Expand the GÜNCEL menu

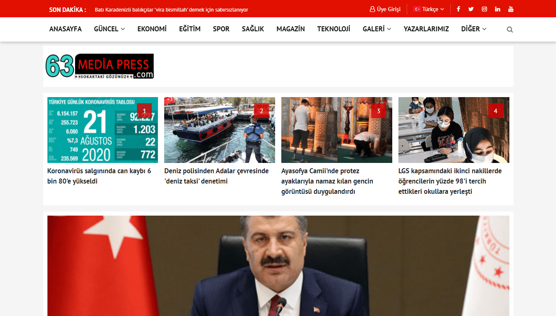pyautogui.click(x=109, y=29)
